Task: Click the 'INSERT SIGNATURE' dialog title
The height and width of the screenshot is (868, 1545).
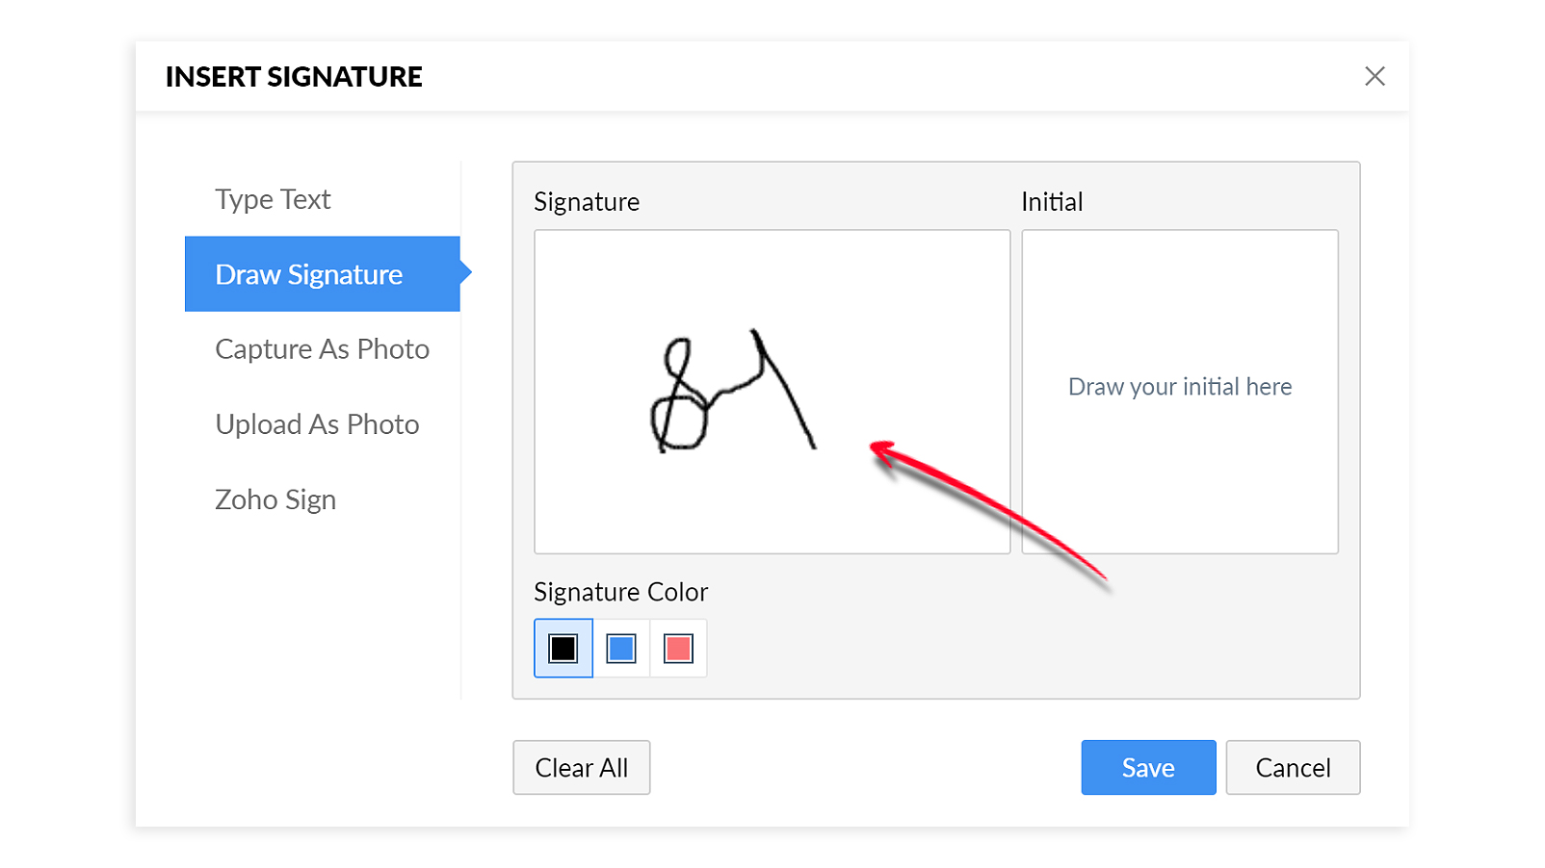Action: point(294,77)
